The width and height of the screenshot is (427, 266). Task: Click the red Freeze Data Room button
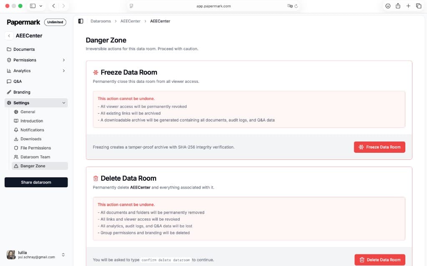coord(379,147)
